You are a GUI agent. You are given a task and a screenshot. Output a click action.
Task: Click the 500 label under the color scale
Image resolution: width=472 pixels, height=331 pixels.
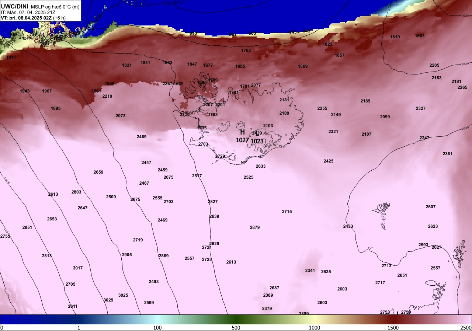pos(236,328)
